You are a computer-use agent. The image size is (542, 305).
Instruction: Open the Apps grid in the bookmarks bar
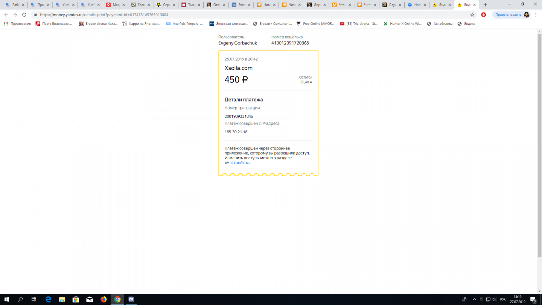tap(17, 24)
